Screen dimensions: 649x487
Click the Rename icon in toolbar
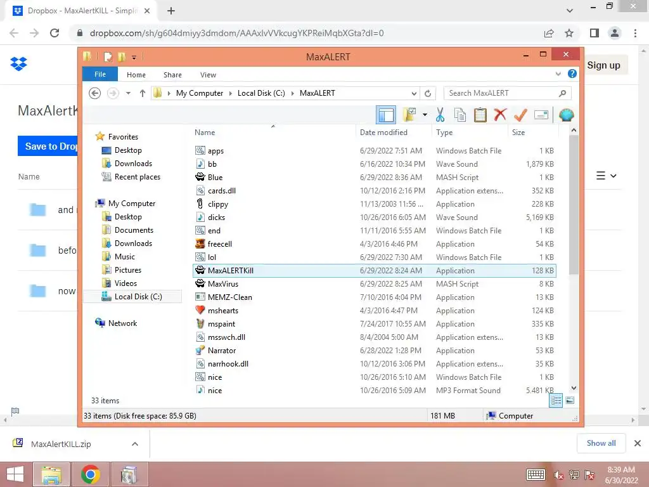point(541,115)
